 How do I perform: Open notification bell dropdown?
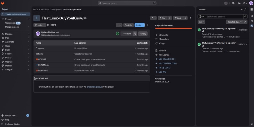[x=153, y=18]
